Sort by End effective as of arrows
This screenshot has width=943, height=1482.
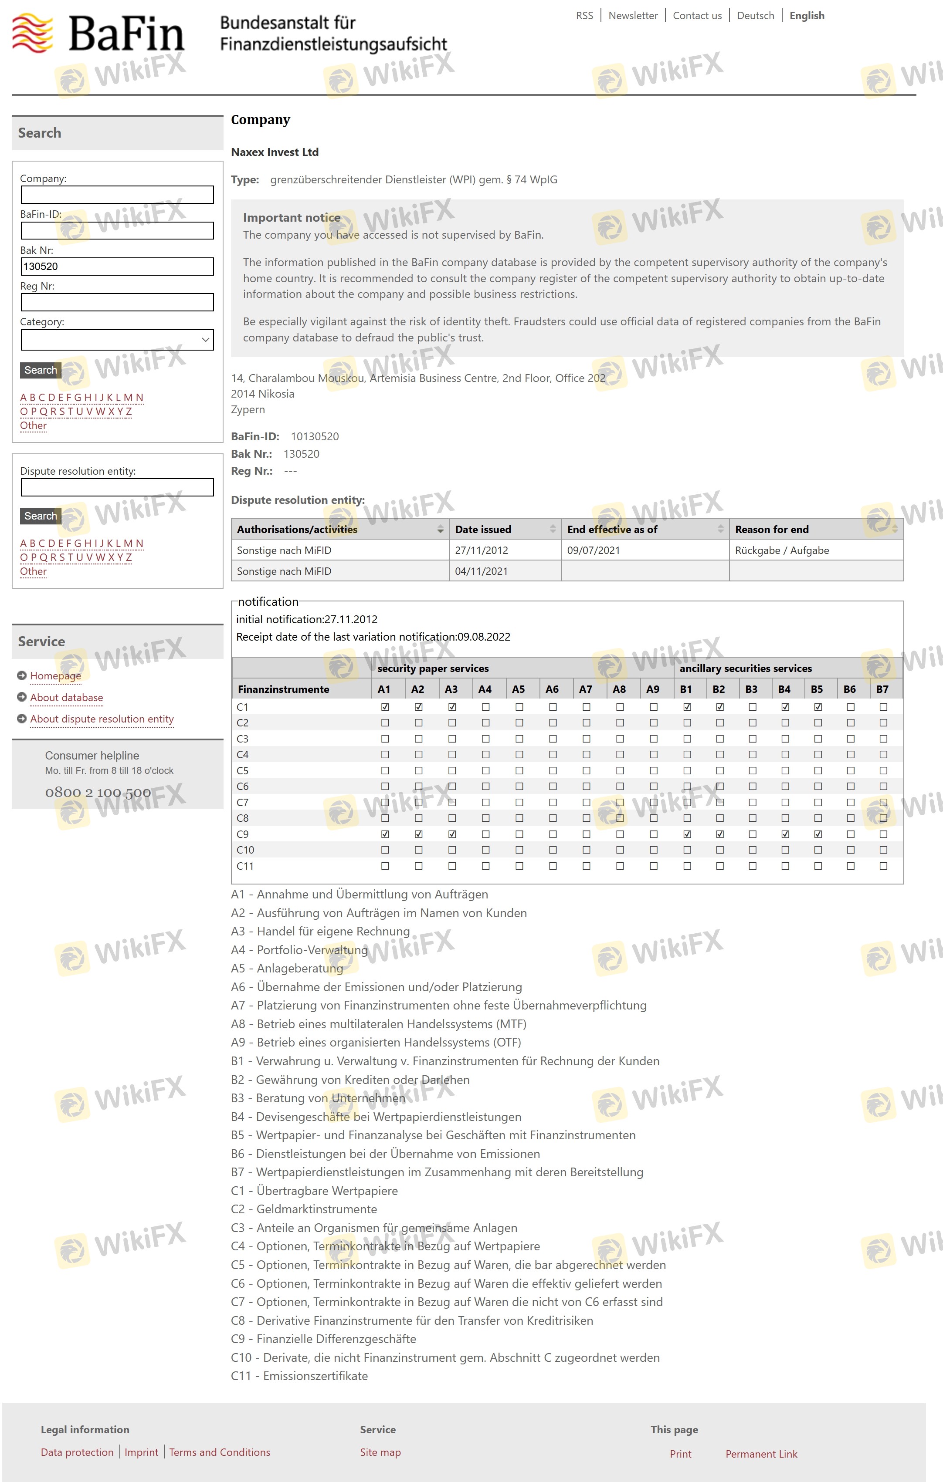point(720,529)
